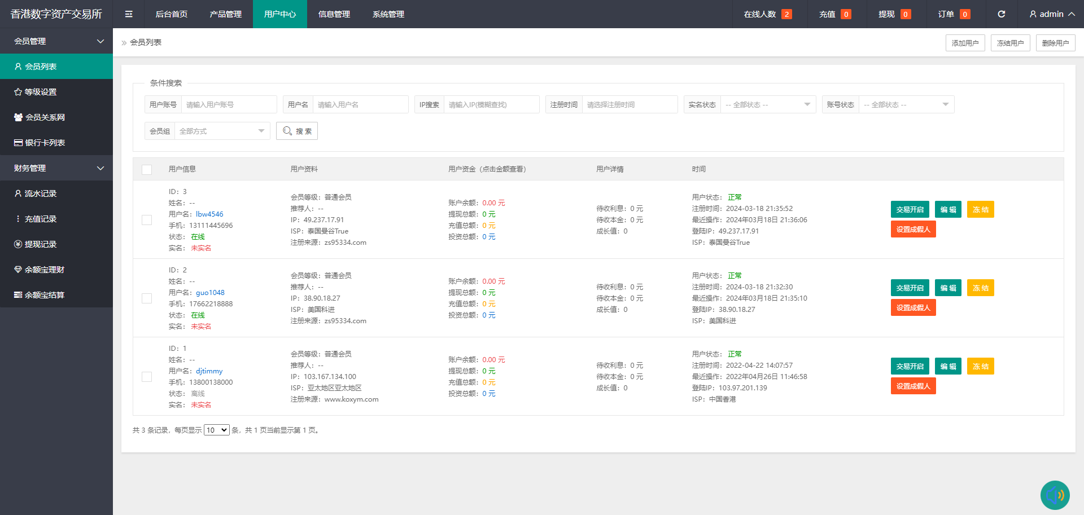Screen dimensions: 1084x515
Task: Click the yen icon for 提现记录
Action: coord(18,244)
